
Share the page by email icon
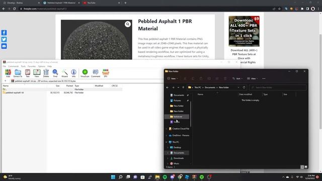[4, 46]
